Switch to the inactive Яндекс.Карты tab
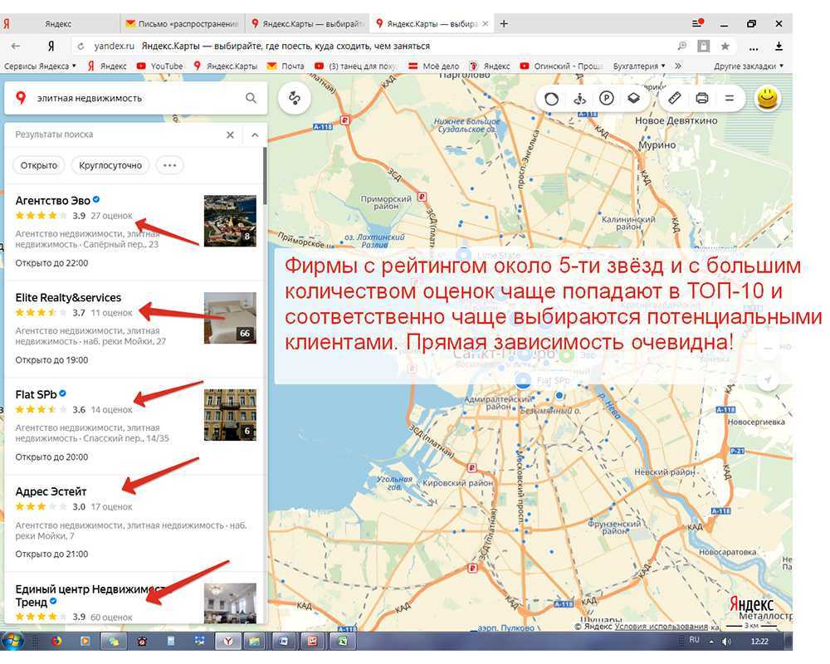 point(308,24)
